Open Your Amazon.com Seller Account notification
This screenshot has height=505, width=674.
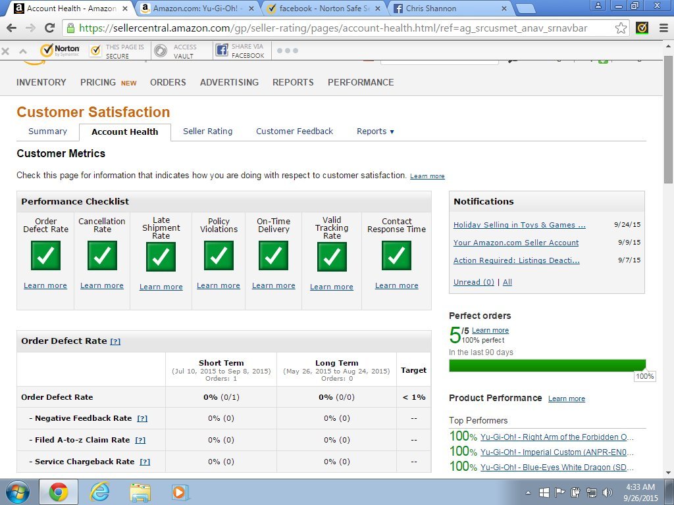pos(516,243)
